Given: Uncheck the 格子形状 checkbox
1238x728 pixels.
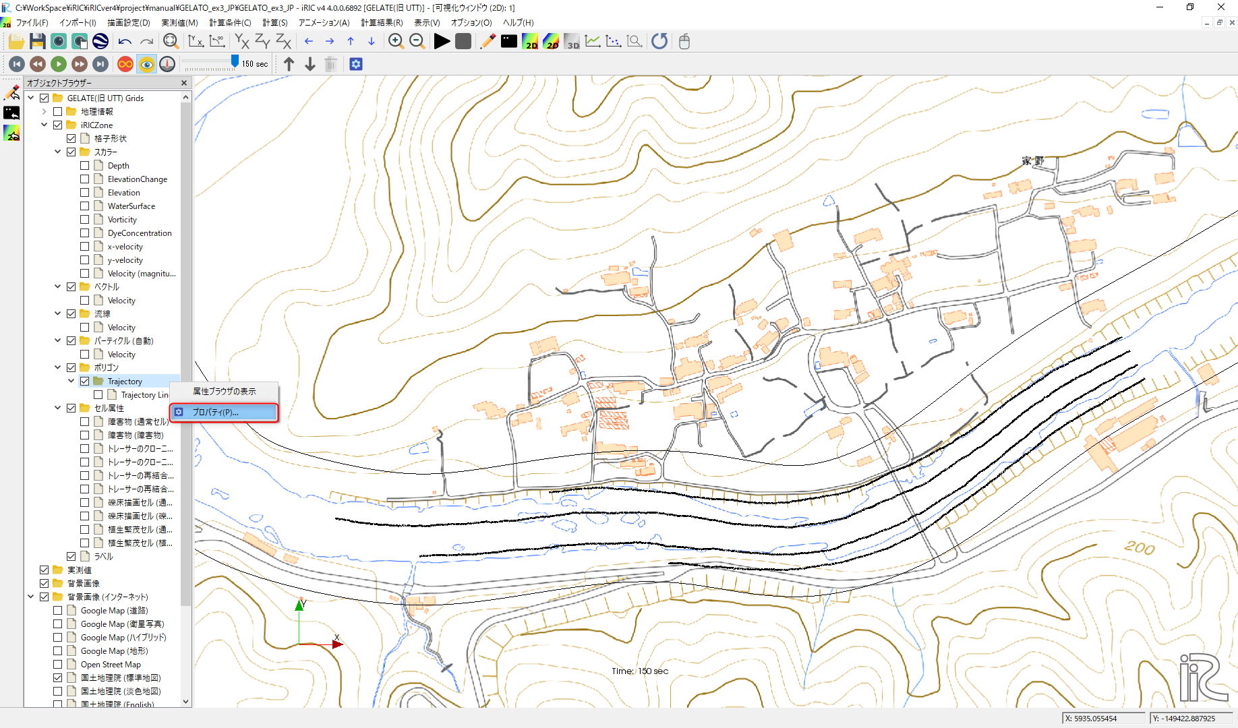Looking at the screenshot, I should pos(71,139).
